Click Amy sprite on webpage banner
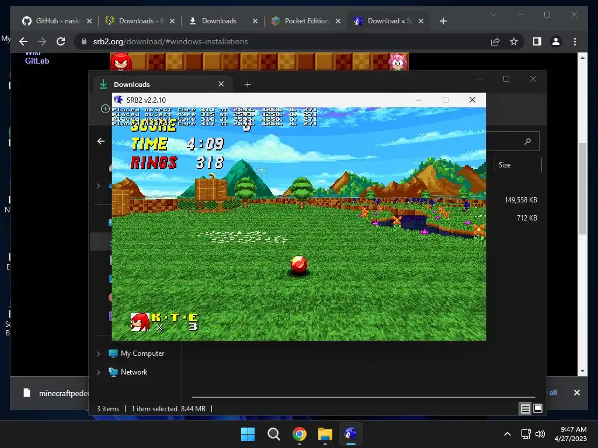 click(x=398, y=62)
